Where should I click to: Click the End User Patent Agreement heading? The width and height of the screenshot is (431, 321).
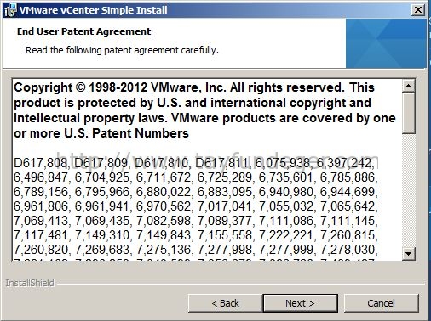[x=83, y=31]
